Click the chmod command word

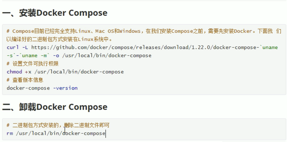(x=14, y=72)
